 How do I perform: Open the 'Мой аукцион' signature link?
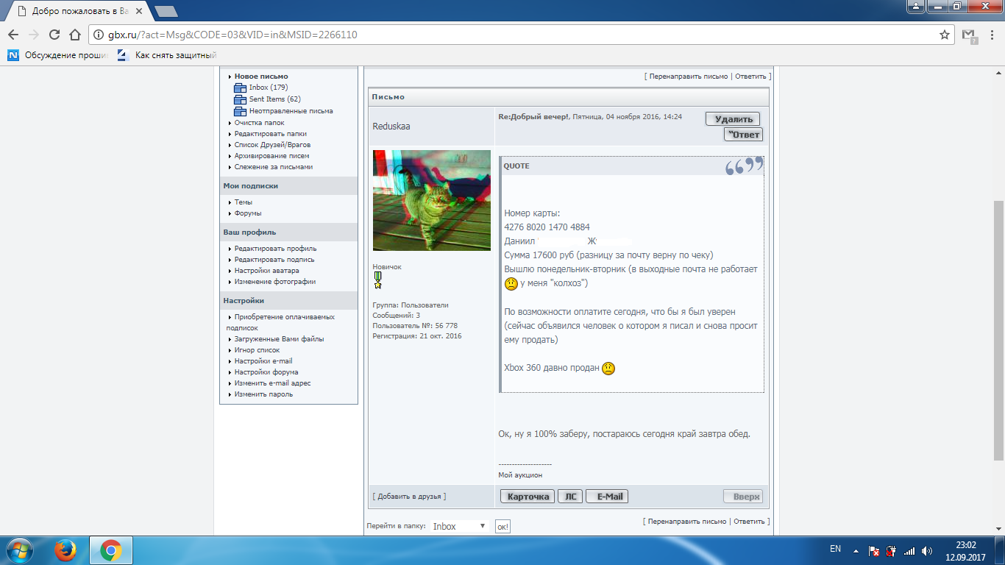[x=520, y=475]
